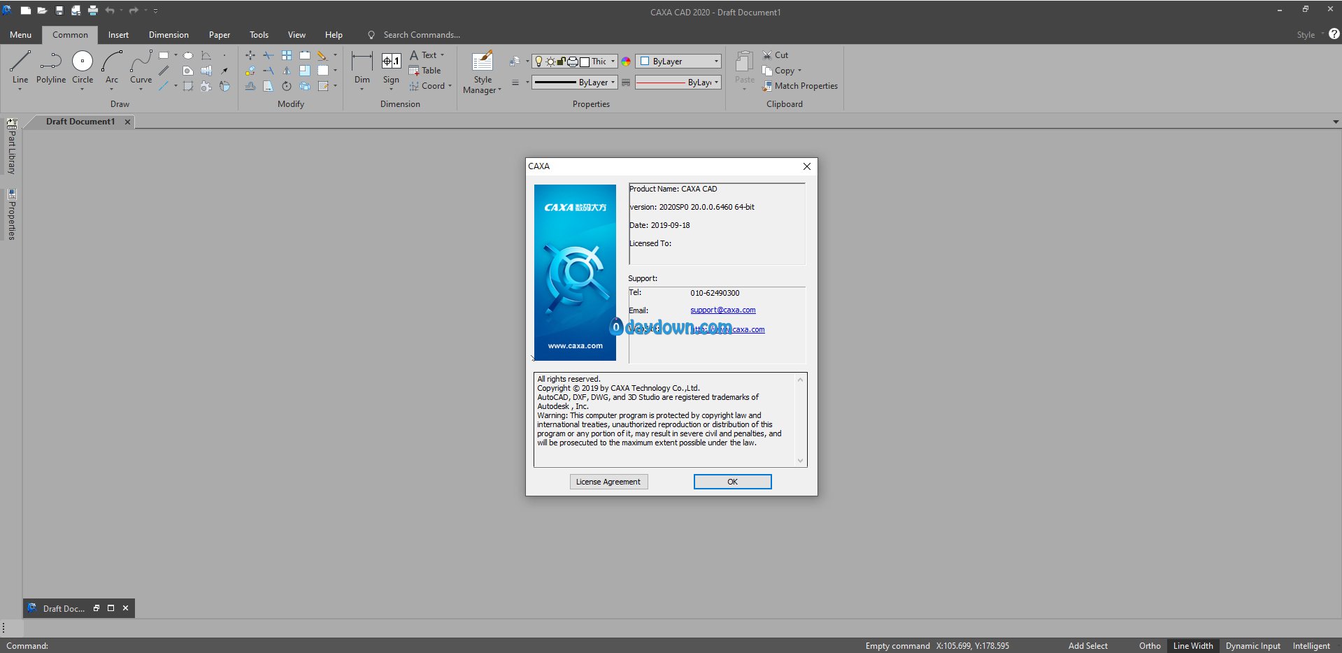Image resolution: width=1342 pixels, height=653 pixels.
Task: Toggle layer lock padlock icon
Action: 561,62
